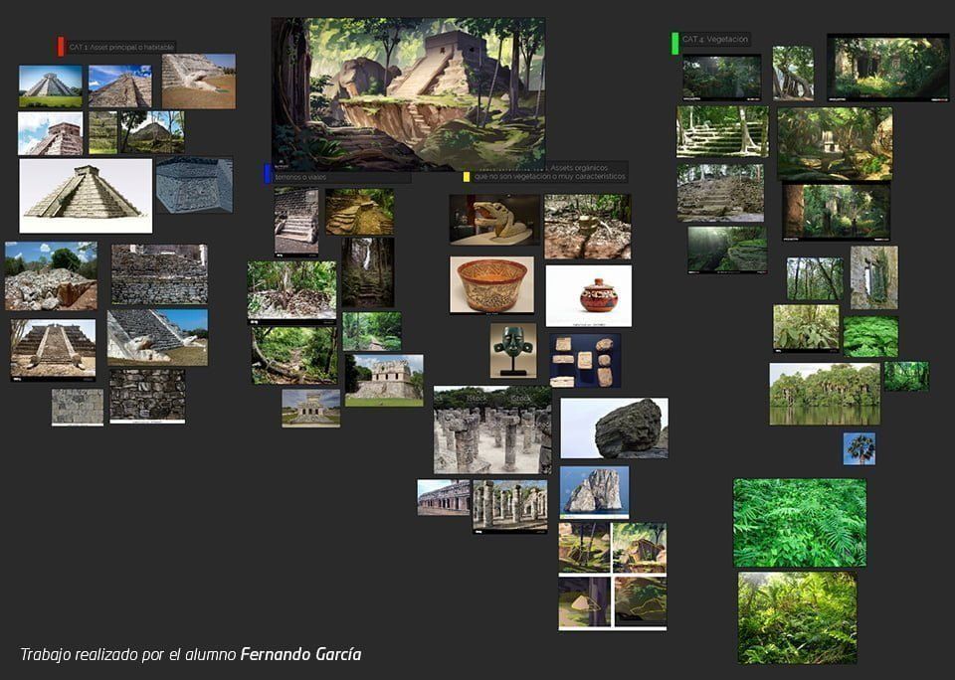Select the jungle river reflection photo
The height and width of the screenshot is (680, 955).
point(825,394)
